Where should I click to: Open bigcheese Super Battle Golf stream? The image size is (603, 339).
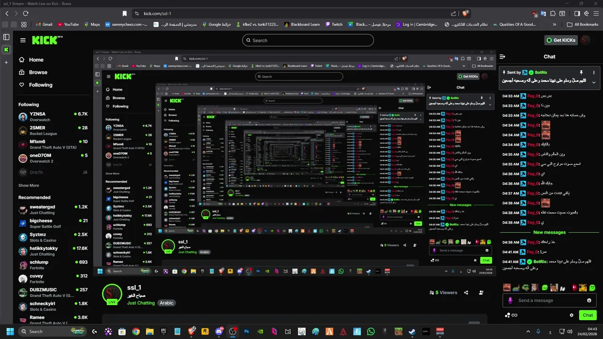(x=53, y=223)
